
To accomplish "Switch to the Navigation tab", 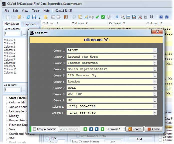I will (x=12, y=24).
